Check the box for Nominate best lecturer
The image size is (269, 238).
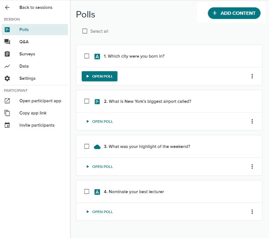click(87, 191)
